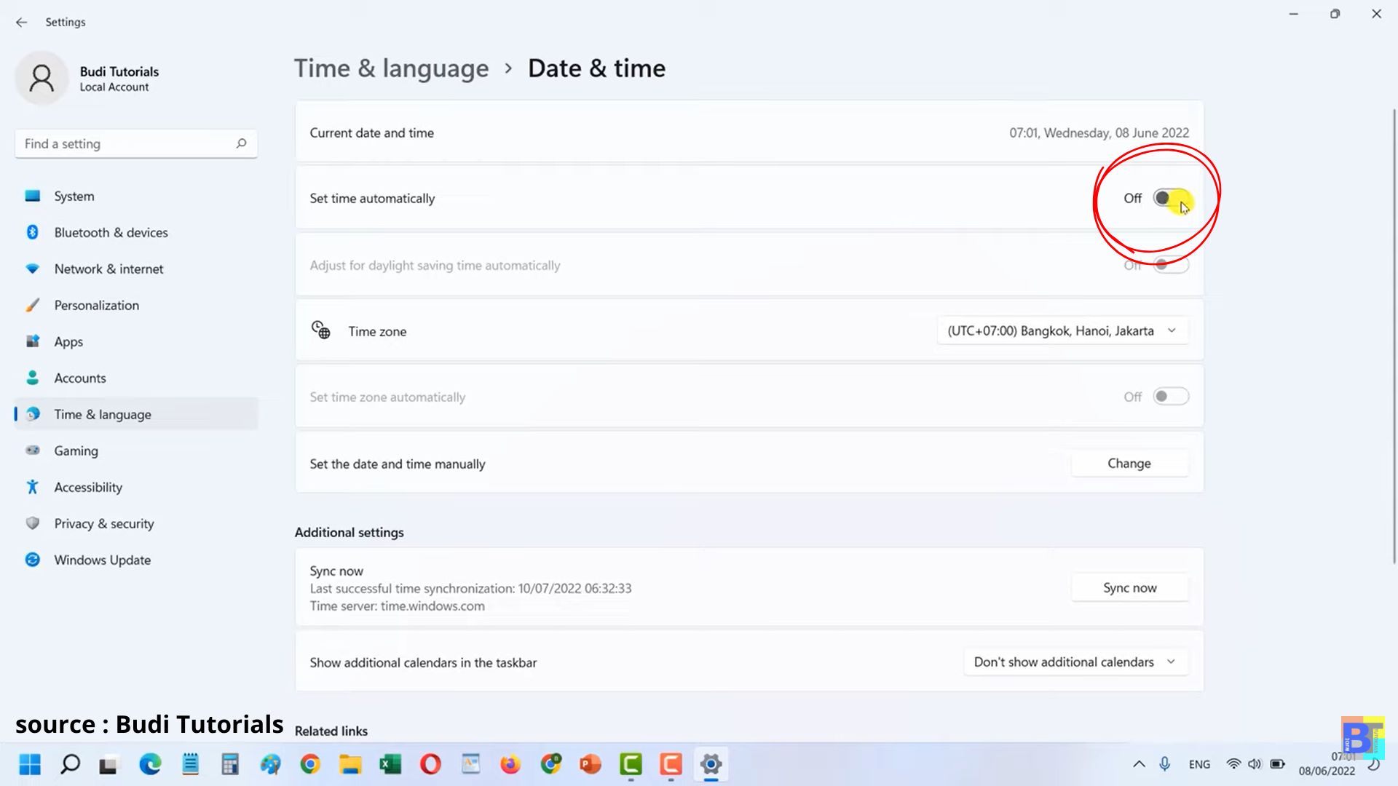Select Gaming in the sidebar
This screenshot has width=1398, height=786.
click(135, 450)
